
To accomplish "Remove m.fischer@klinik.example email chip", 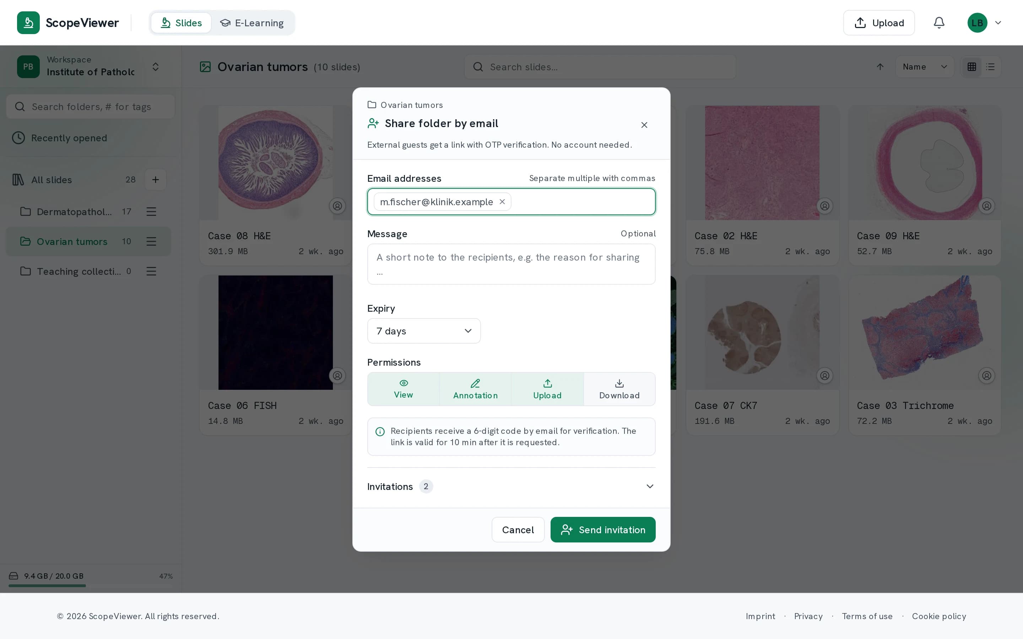I will [502, 202].
